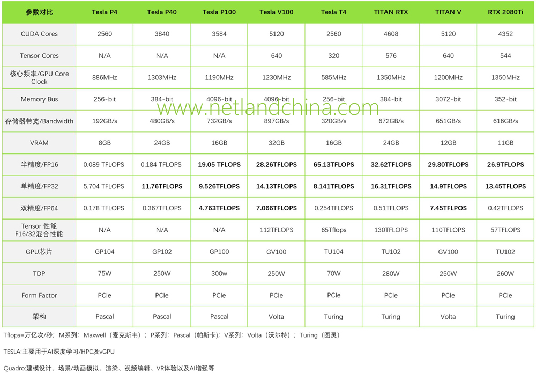The image size is (536, 373).
Task: Click the "651GB/s" bandwidth value
Action: click(x=448, y=121)
